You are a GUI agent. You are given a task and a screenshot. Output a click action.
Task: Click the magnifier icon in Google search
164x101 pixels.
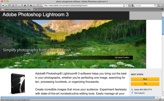coord(155,5)
